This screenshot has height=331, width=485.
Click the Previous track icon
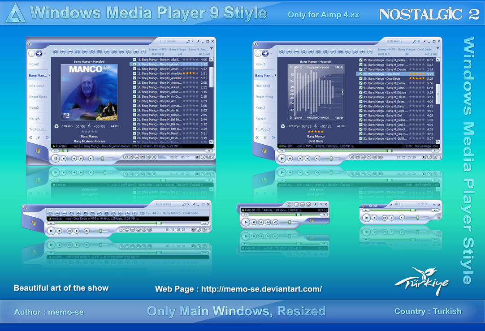[74, 159]
